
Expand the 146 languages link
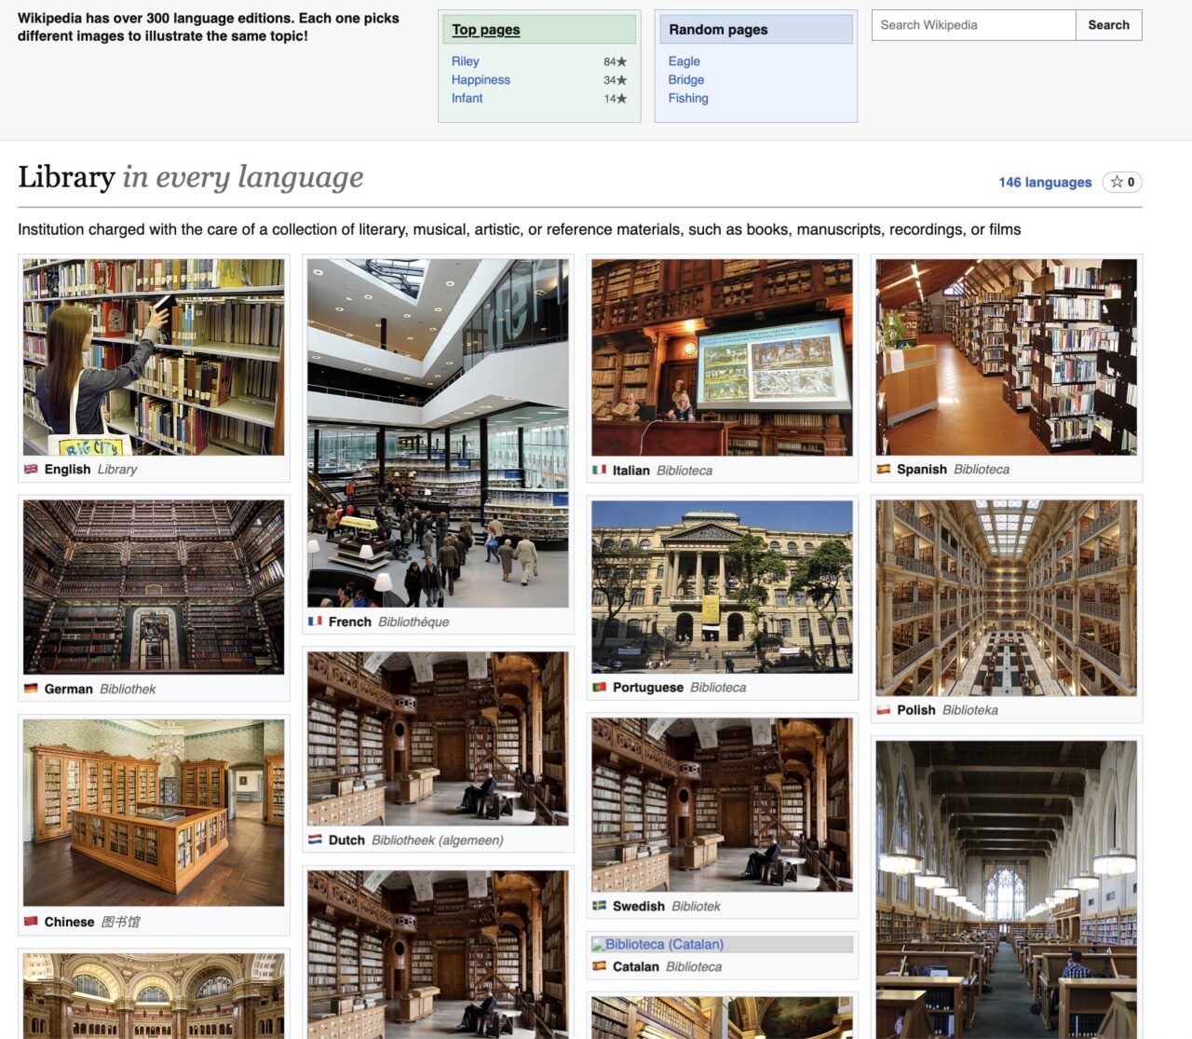(x=1044, y=183)
